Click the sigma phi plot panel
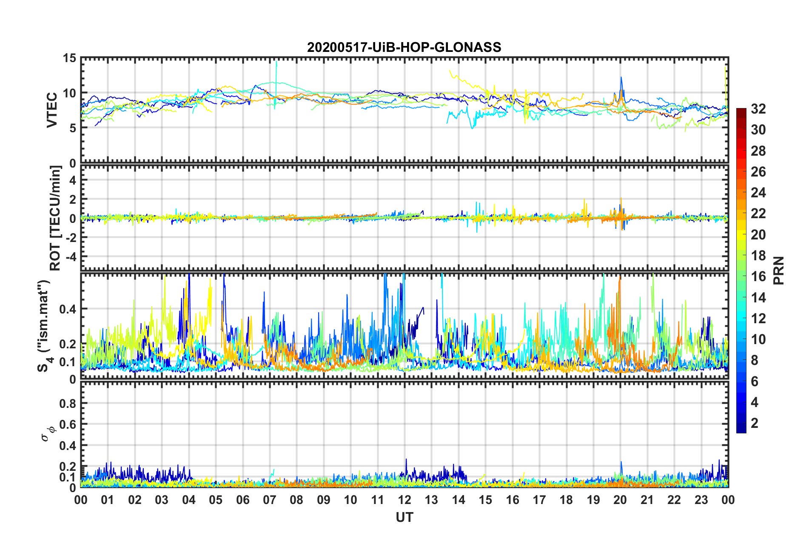Image resolution: width=809 pixels, height=541 pixels. pyautogui.click(x=404, y=434)
